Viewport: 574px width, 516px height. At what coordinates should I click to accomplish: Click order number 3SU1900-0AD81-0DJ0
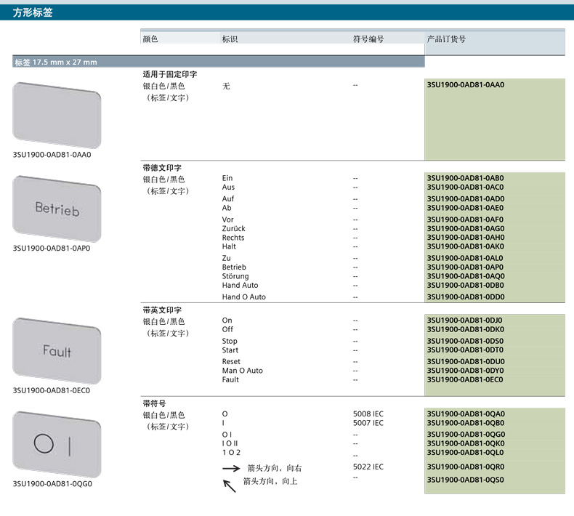tap(465, 321)
